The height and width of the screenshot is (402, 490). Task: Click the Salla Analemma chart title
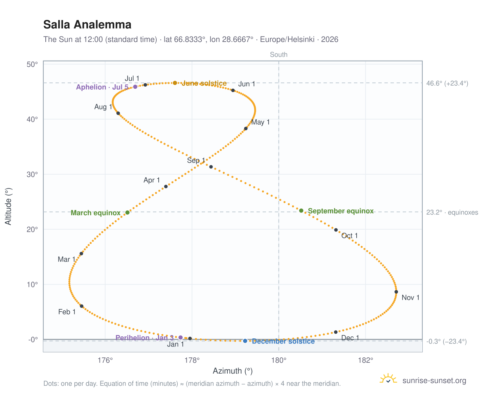click(87, 25)
